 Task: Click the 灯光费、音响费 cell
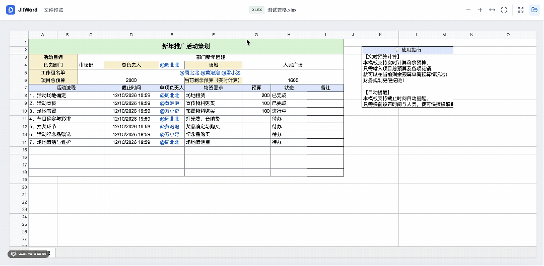(x=214, y=119)
